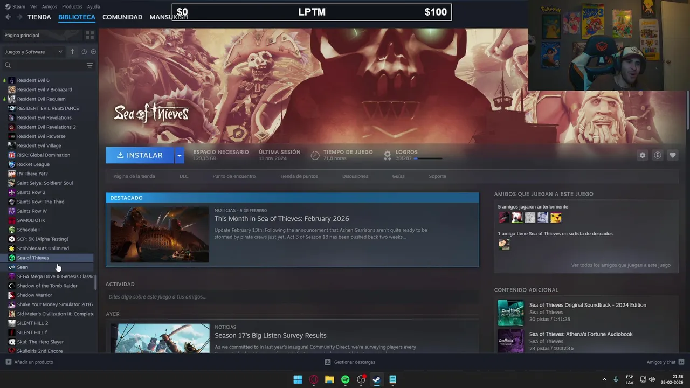Open the Ayuda menu
The image size is (690, 388).
point(93,6)
